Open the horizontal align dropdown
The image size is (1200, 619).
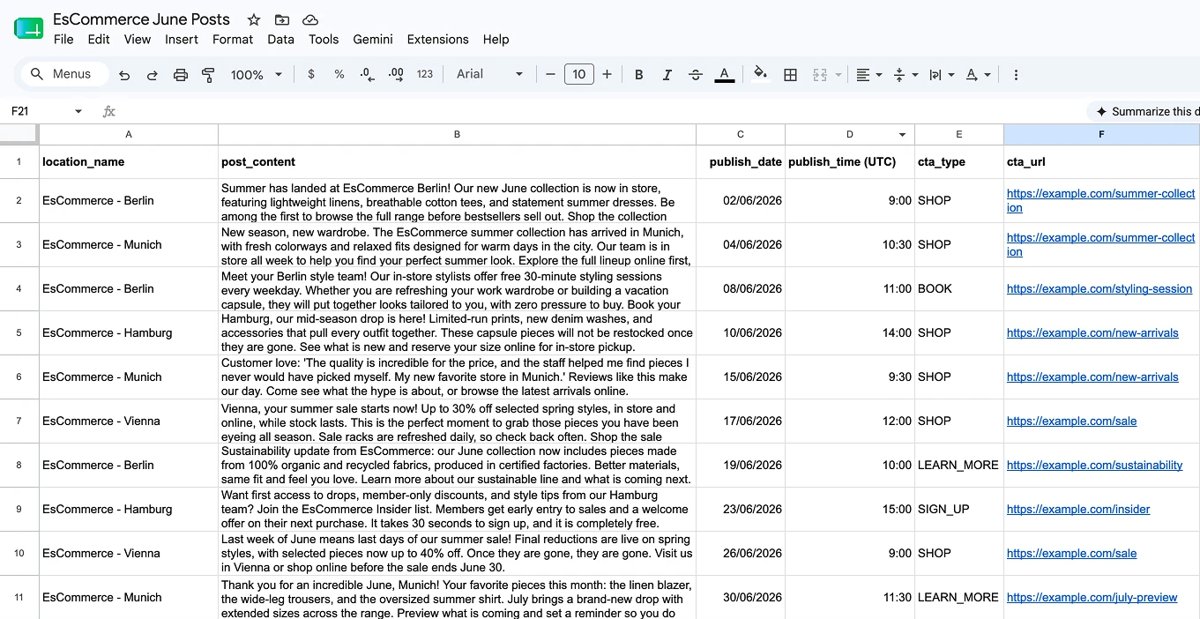(x=869, y=75)
